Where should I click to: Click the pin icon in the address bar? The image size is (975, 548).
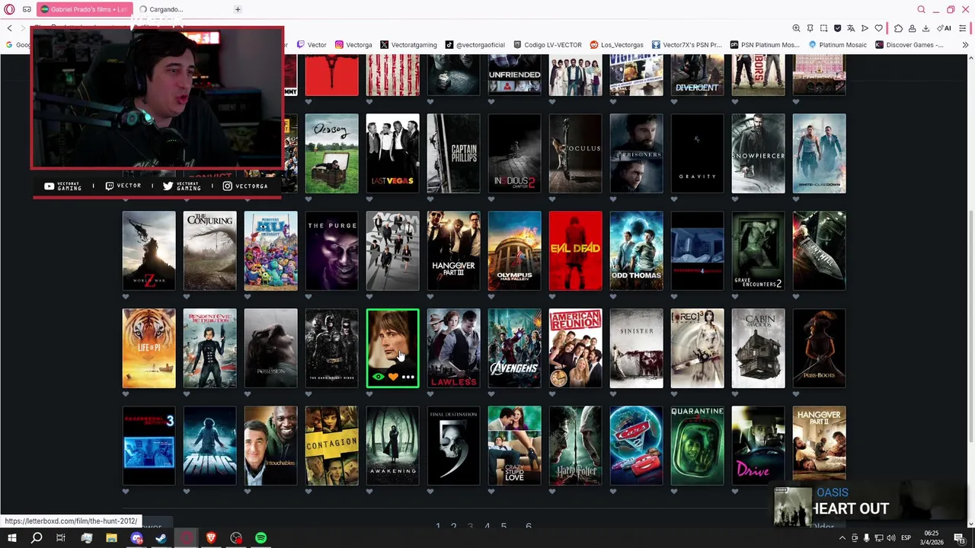[810, 28]
